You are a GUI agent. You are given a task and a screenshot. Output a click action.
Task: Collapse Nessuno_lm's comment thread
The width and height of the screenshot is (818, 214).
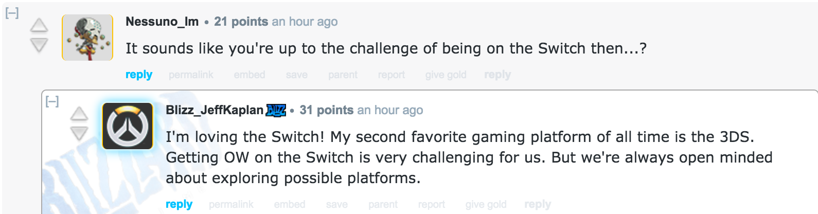pos(12,13)
